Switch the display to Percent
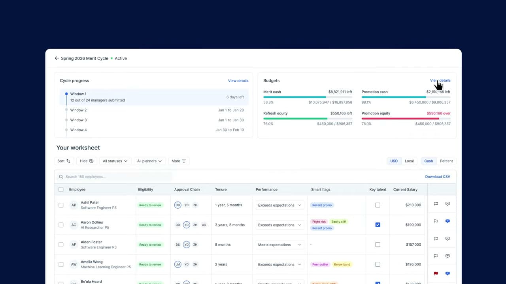Viewport: 506px width, 284px height. point(446,161)
